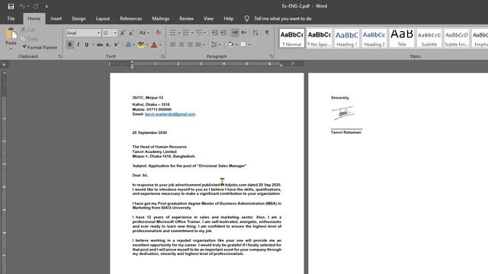Click the Shading paint bucket icon

[x=230, y=45]
